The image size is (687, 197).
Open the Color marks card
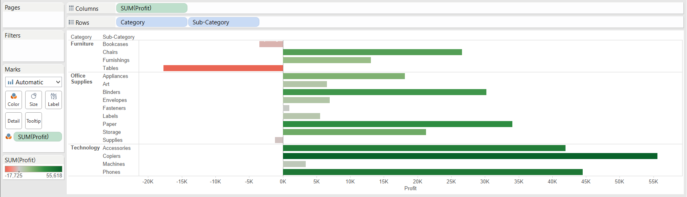pyautogui.click(x=14, y=99)
